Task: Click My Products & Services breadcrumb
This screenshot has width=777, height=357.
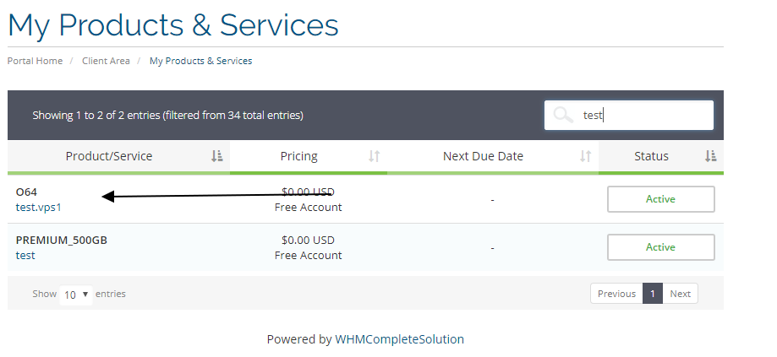Action: [200, 61]
